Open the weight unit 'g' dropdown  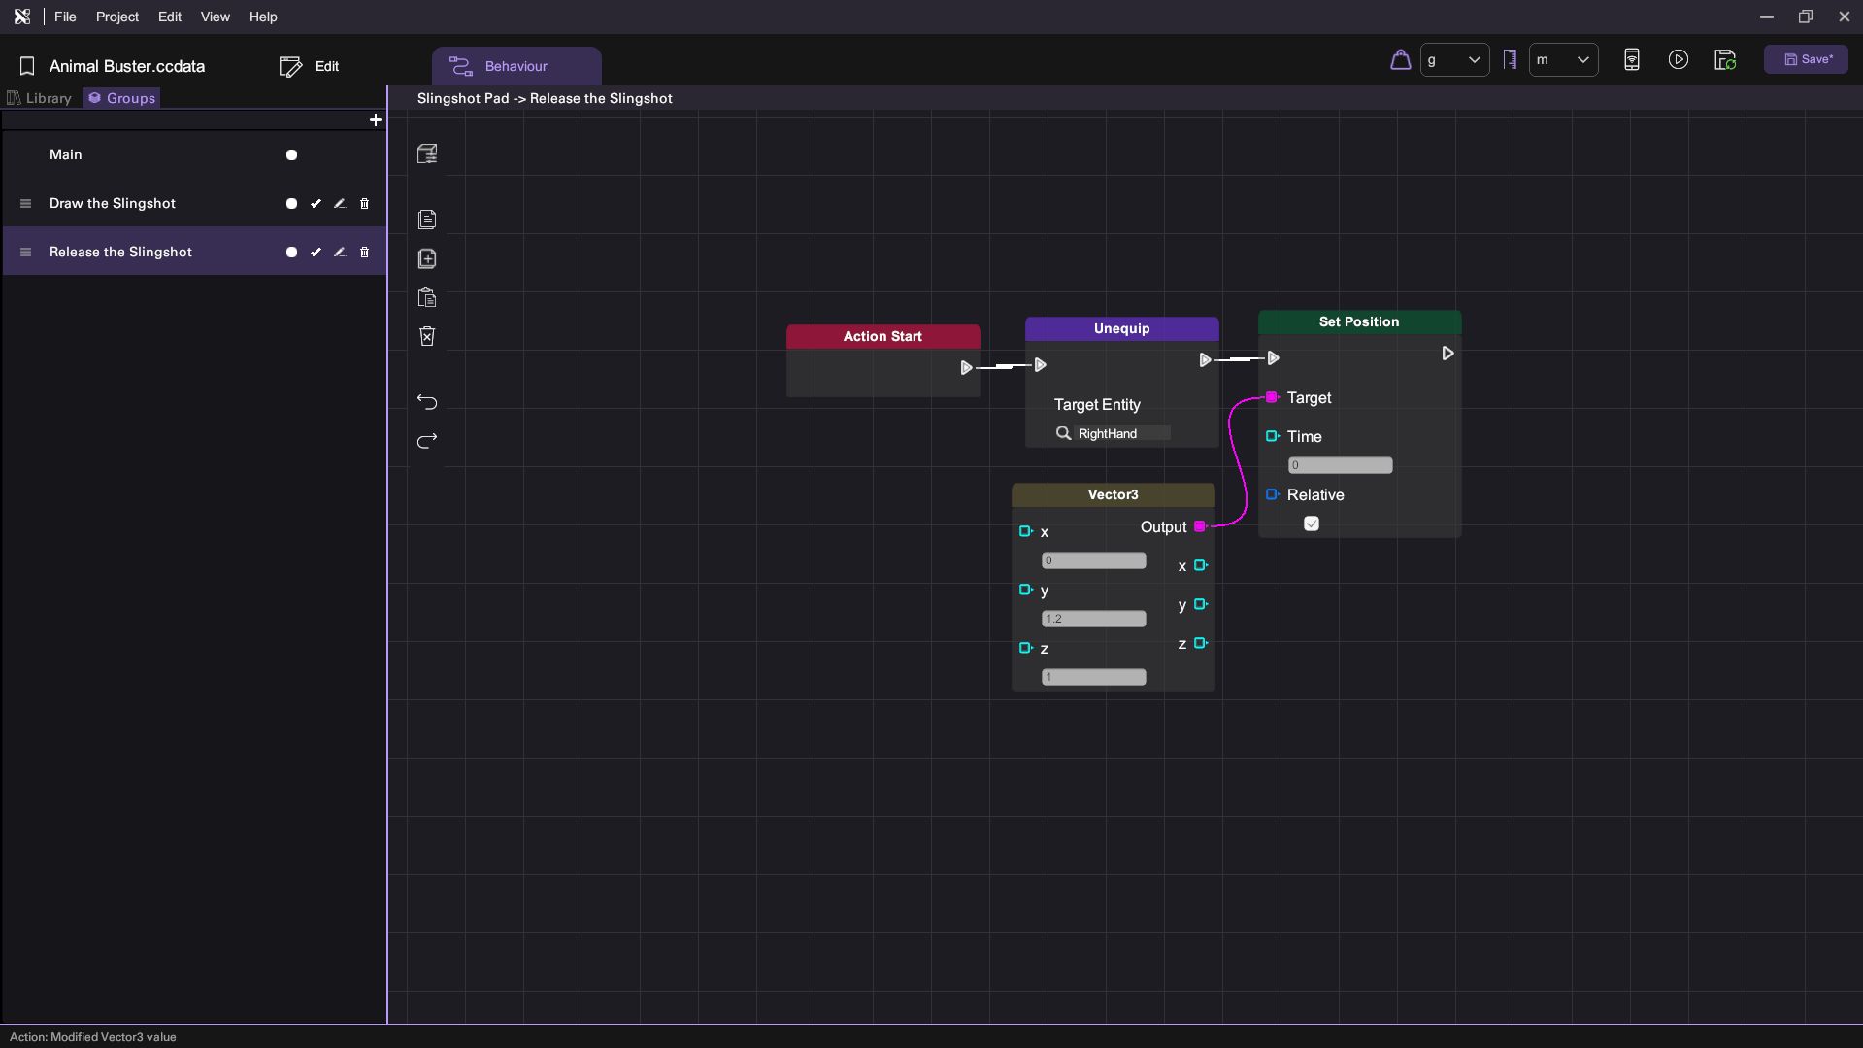pos(1454,60)
